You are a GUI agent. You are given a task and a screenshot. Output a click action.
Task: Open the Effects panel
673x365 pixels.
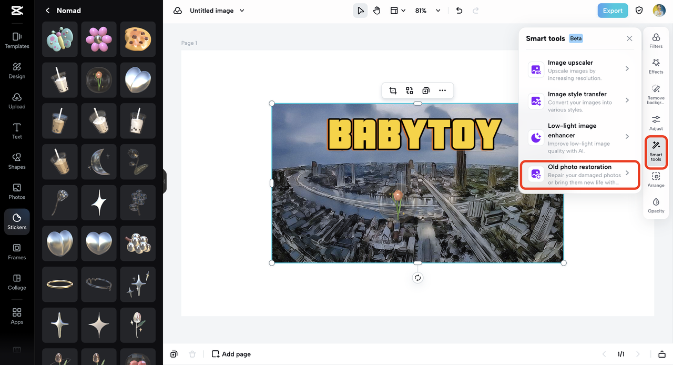[x=656, y=66]
